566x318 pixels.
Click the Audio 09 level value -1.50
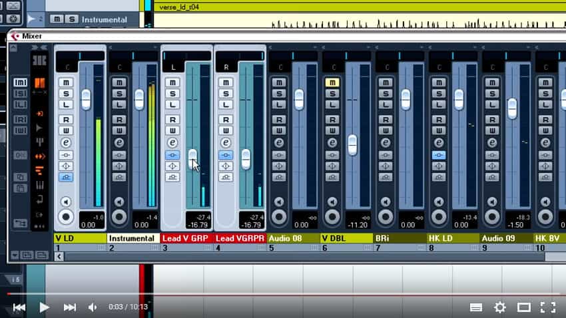pos(517,225)
